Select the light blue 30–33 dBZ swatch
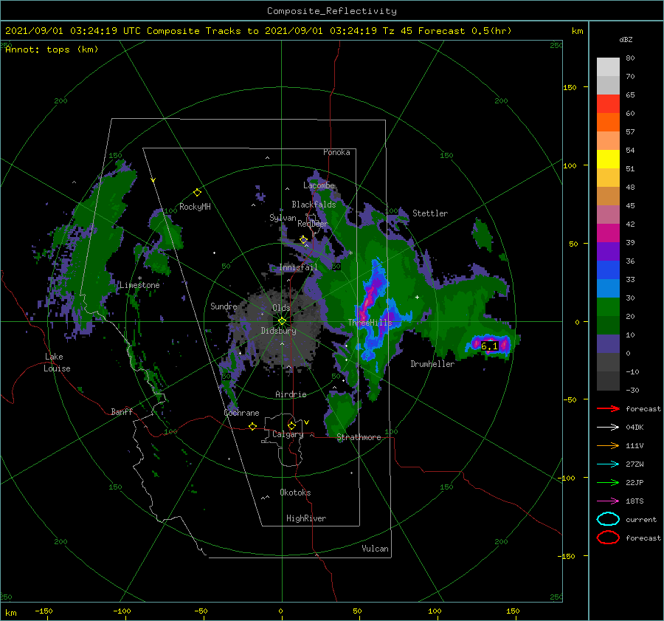Image resolution: width=664 pixels, height=621 pixels. click(x=608, y=289)
